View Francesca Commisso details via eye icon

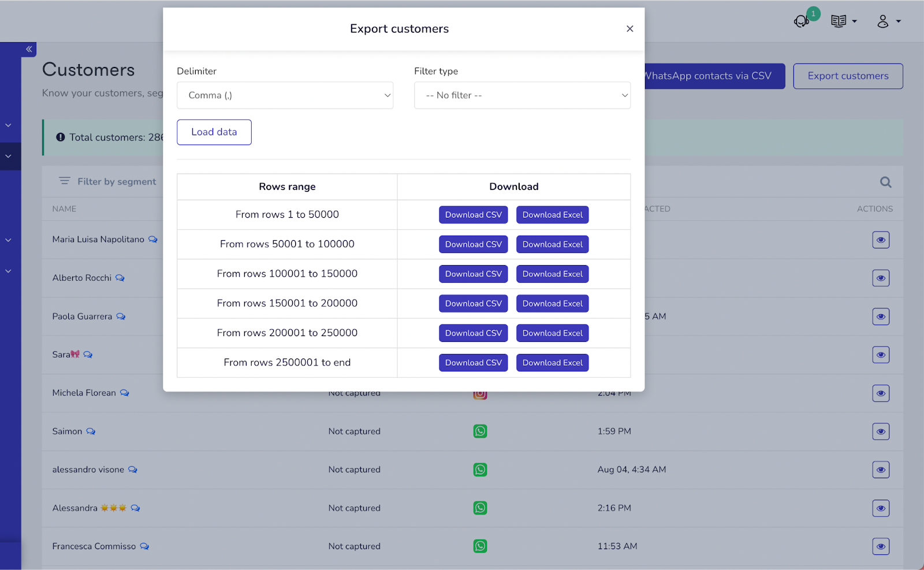tap(881, 546)
